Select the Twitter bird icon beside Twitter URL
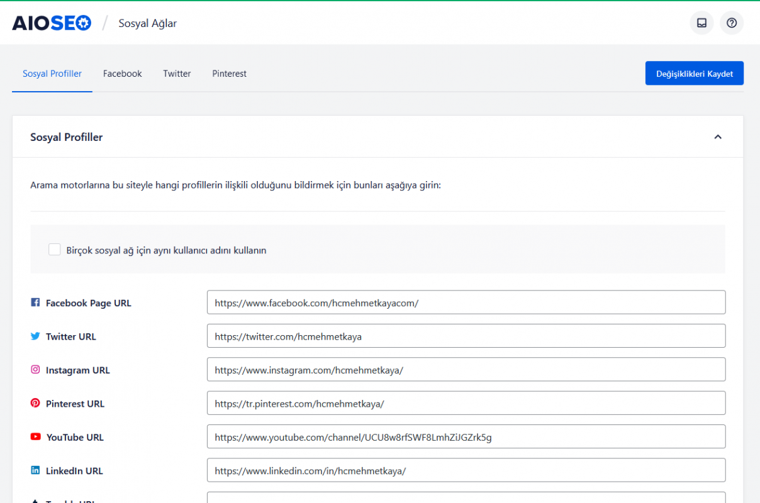 (35, 336)
